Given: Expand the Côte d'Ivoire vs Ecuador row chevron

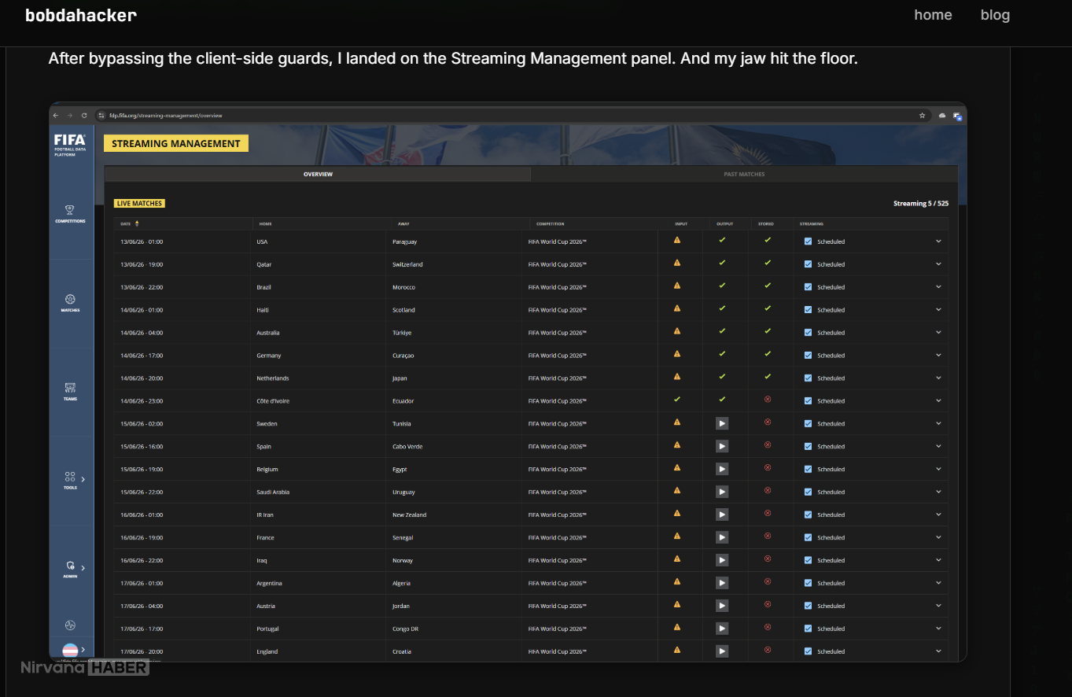Looking at the screenshot, I should [938, 401].
